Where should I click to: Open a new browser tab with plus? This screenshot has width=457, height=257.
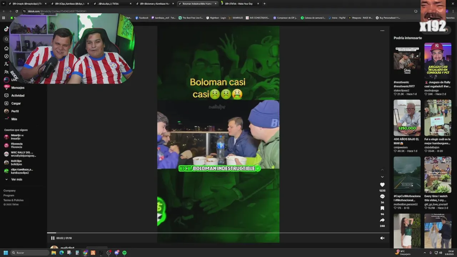[x=264, y=4]
